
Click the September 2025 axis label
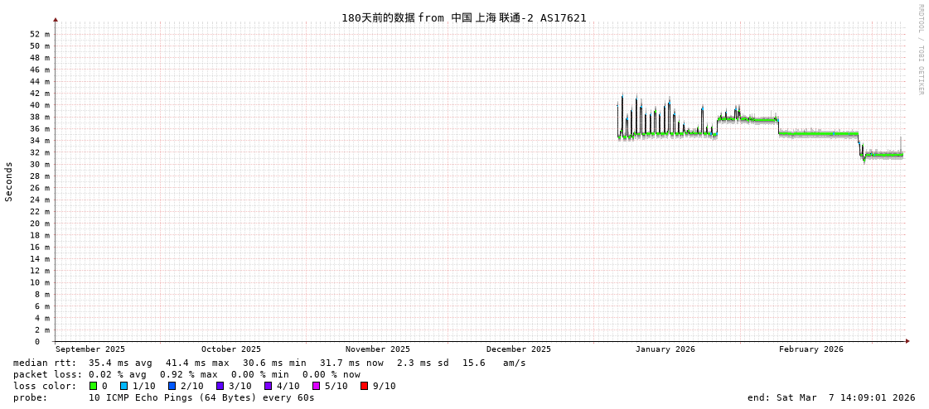90,349
